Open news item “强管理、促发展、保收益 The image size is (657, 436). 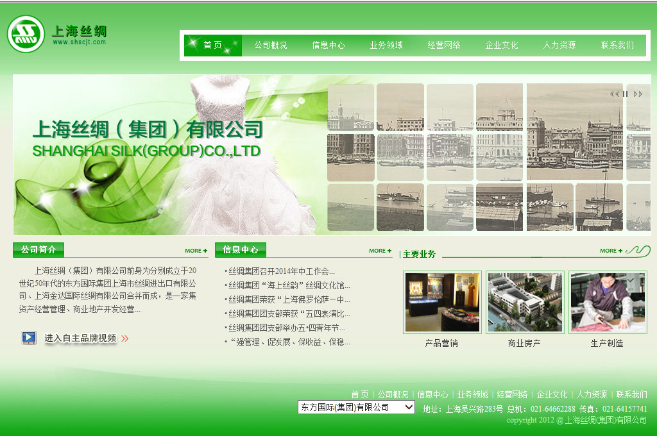pyautogui.click(x=290, y=342)
